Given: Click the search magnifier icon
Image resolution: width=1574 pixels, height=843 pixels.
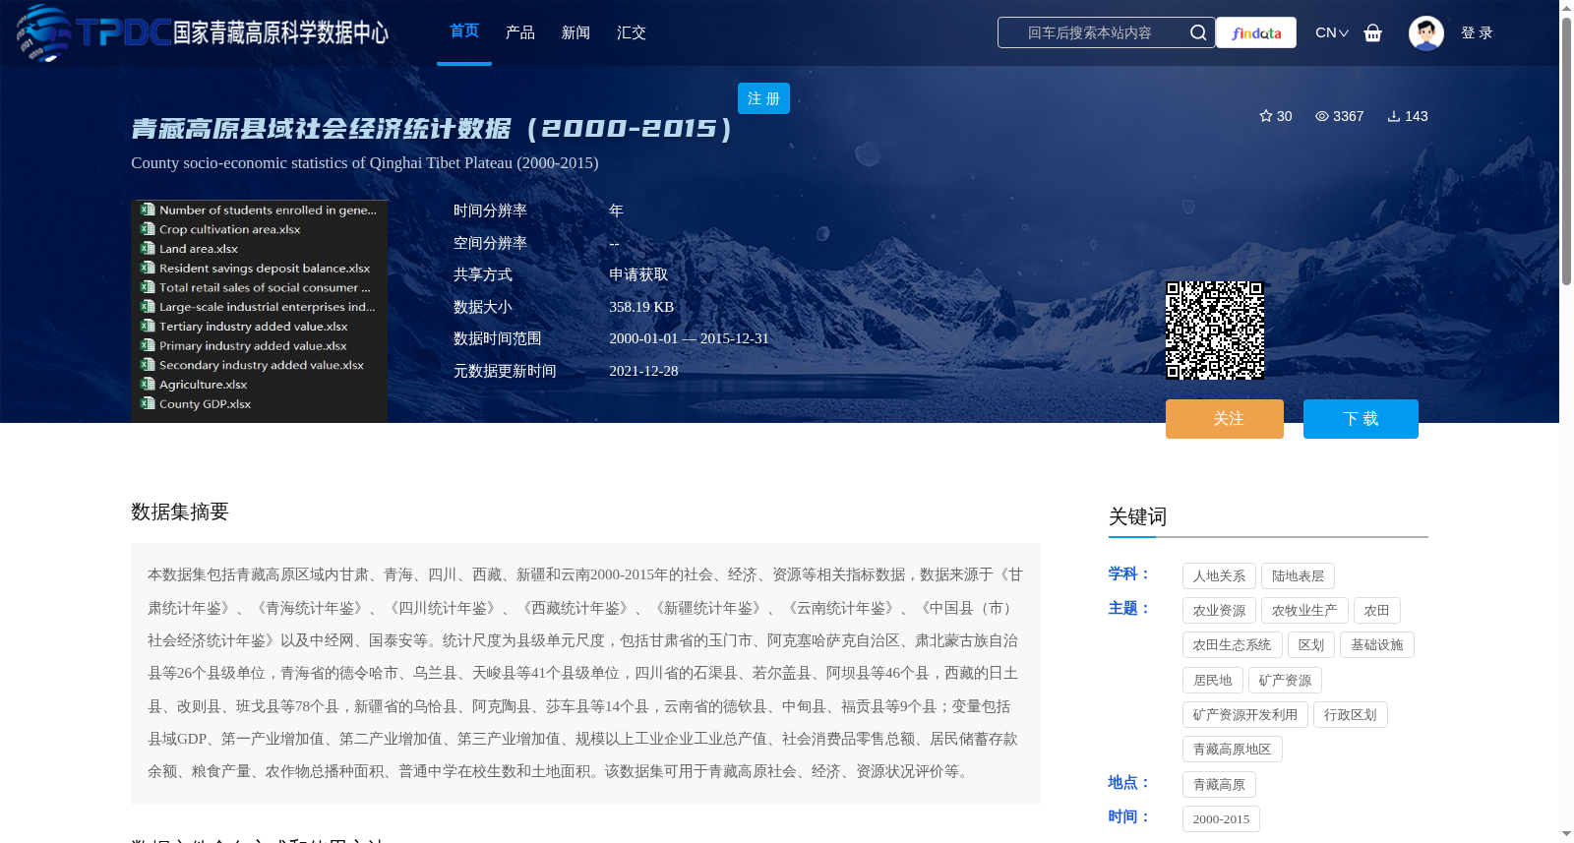Looking at the screenshot, I should pos(1198,32).
